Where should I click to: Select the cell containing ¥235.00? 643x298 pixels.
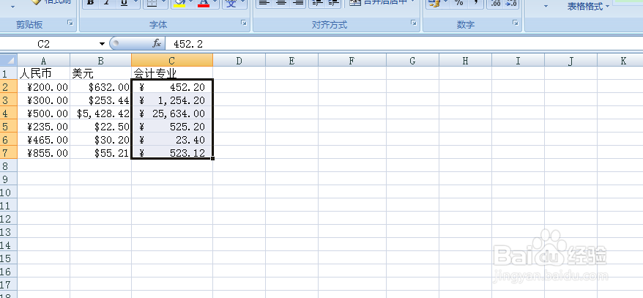click(43, 126)
